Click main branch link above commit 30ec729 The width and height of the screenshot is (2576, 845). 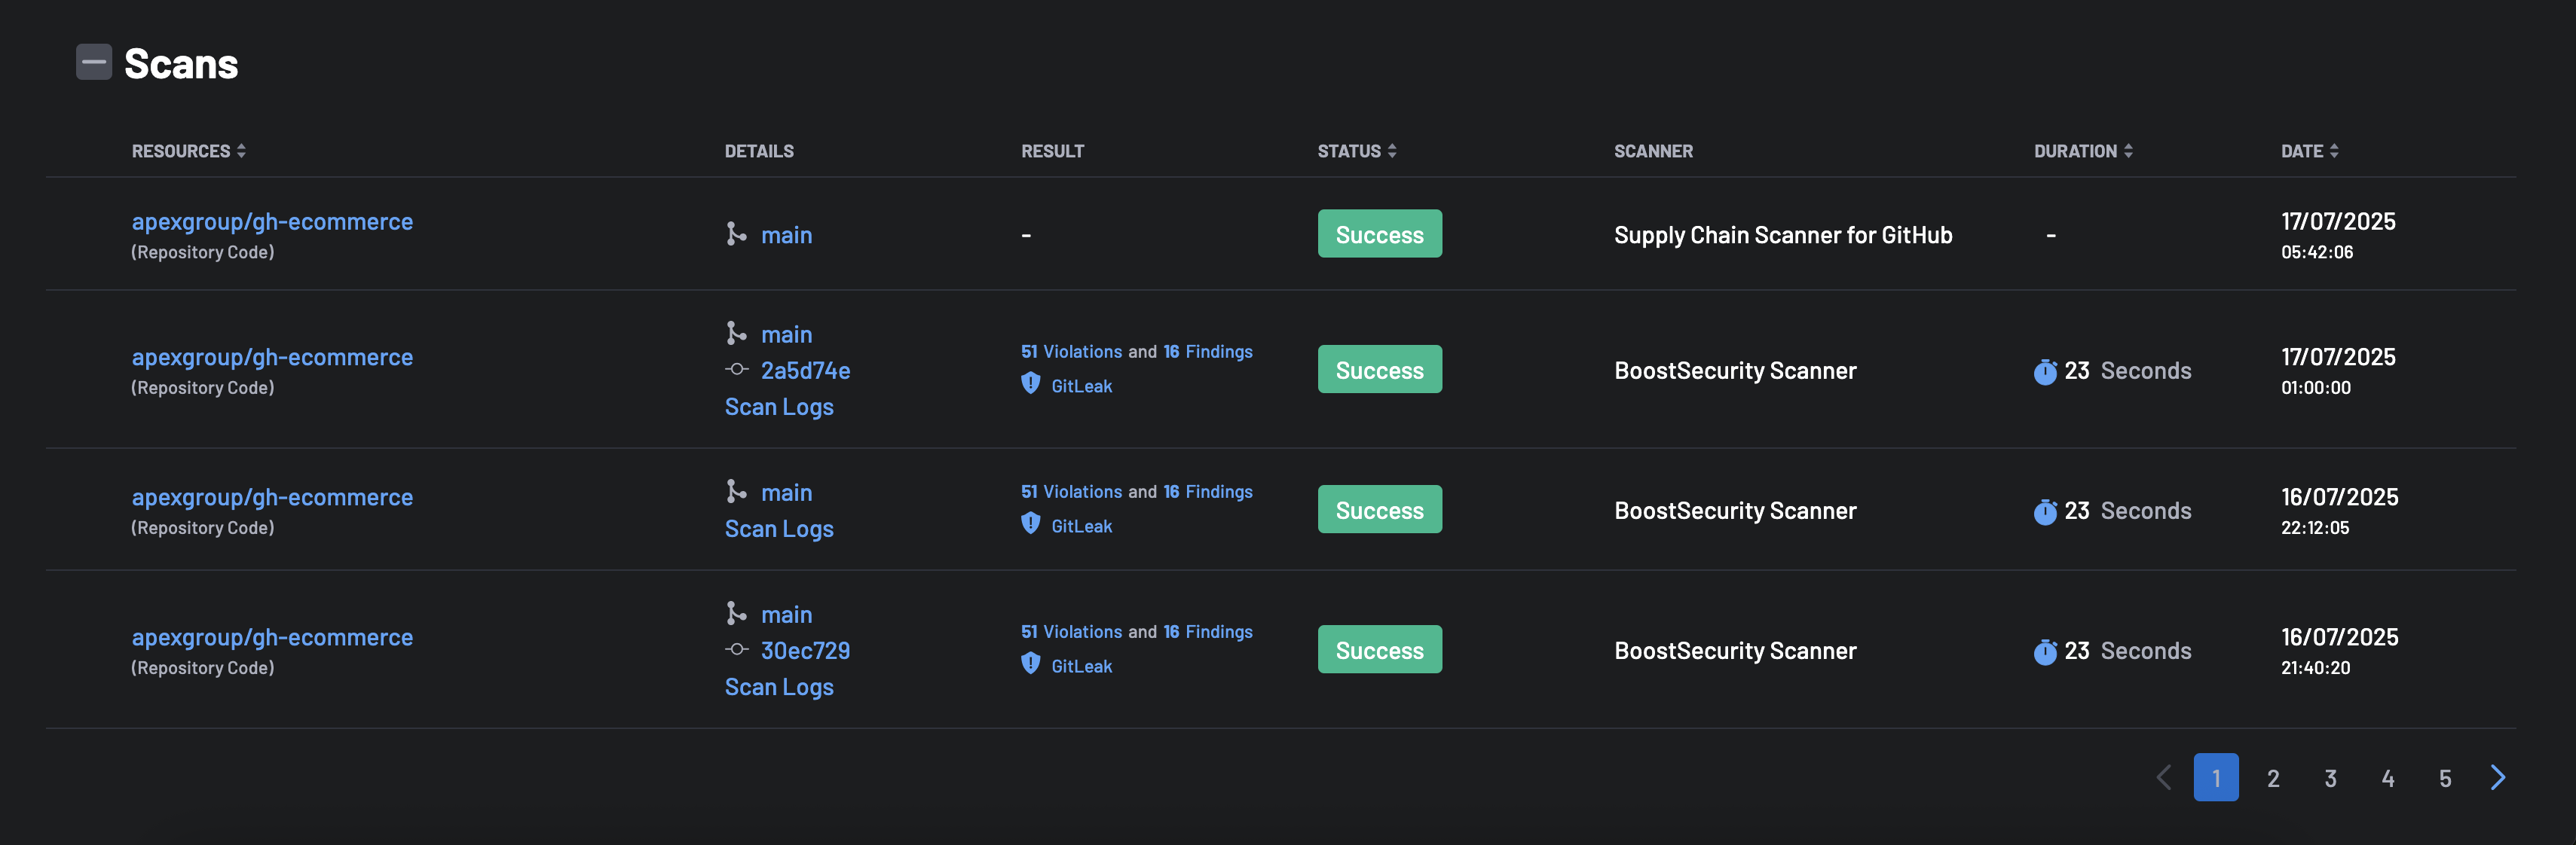786,615
